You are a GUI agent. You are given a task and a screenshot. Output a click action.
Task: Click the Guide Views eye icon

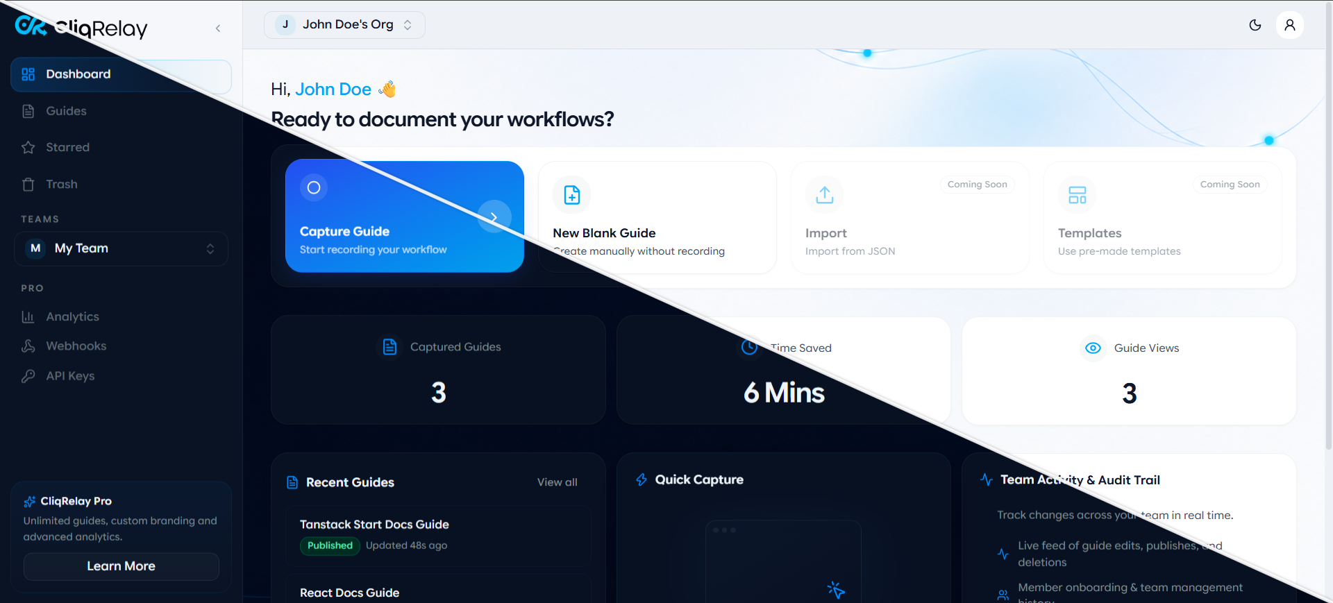[x=1093, y=348]
